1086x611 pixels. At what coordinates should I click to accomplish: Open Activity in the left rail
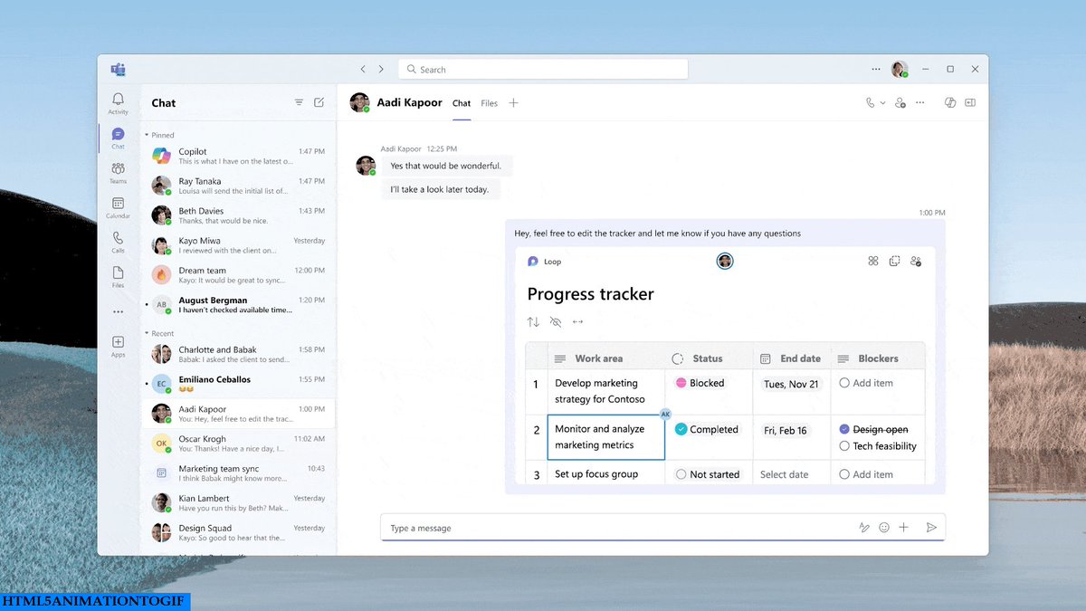pos(118,103)
